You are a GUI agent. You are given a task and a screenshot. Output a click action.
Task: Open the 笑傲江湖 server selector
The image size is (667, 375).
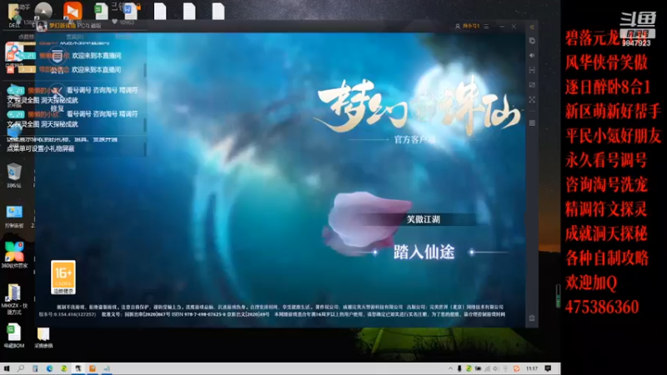424,219
